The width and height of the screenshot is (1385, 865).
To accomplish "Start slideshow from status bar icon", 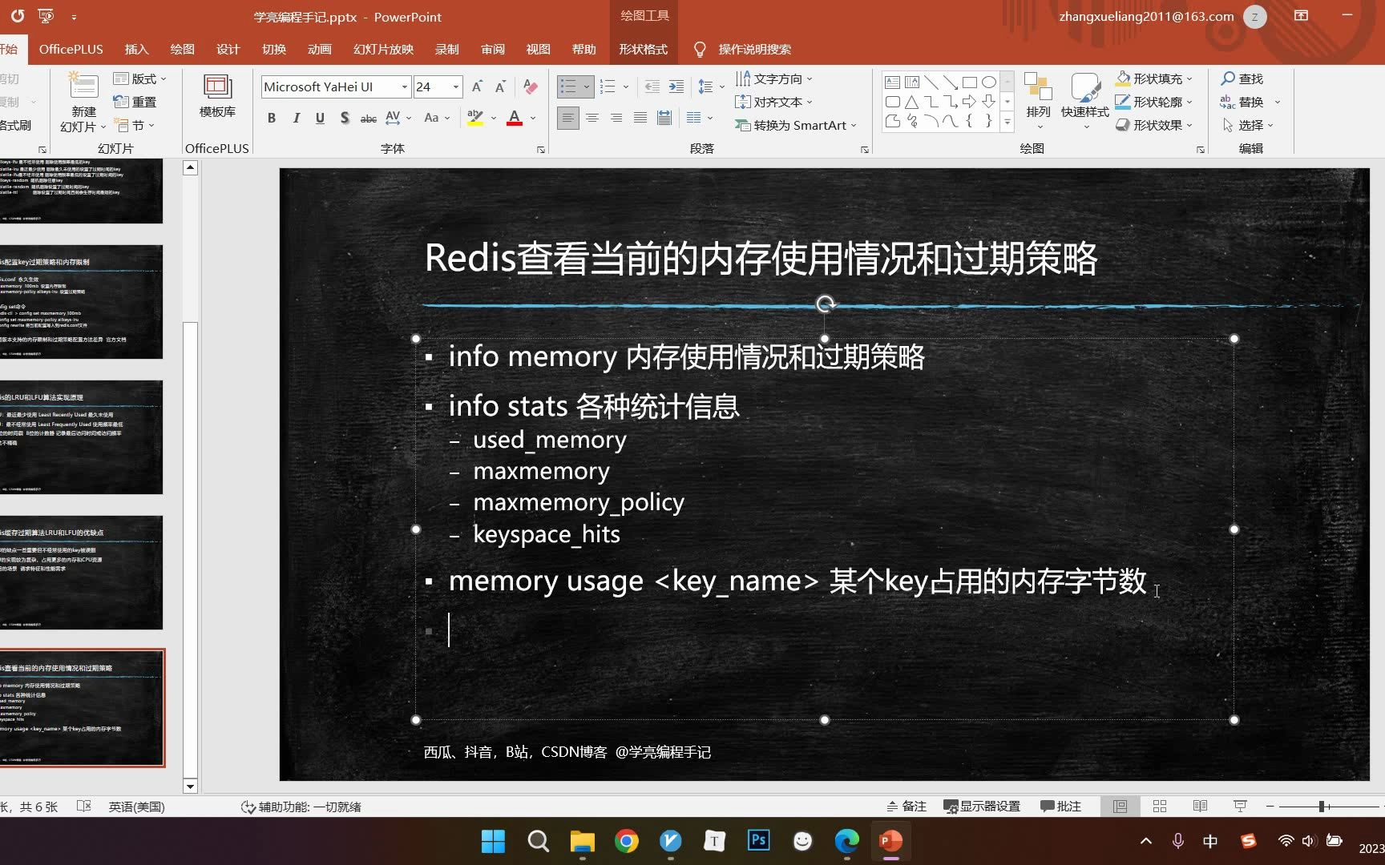I will click(x=1240, y=807).
